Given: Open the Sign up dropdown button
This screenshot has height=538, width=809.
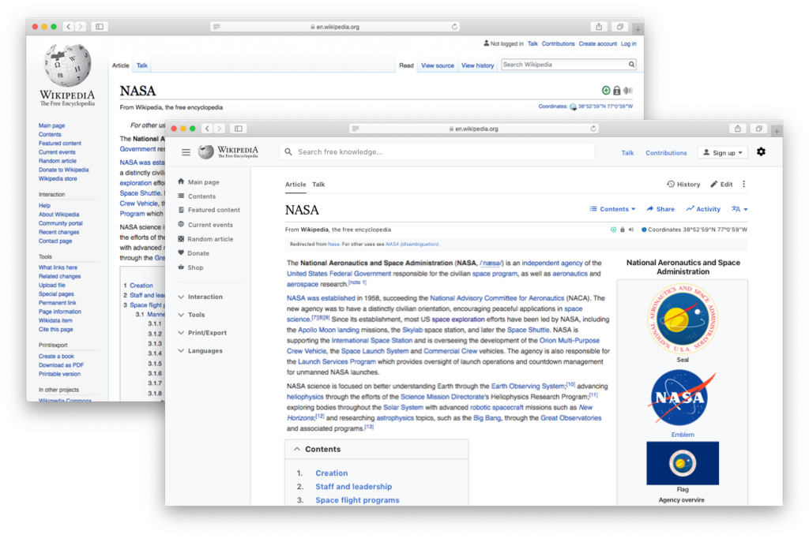Looking at the screenshot, I should point(722,152).
